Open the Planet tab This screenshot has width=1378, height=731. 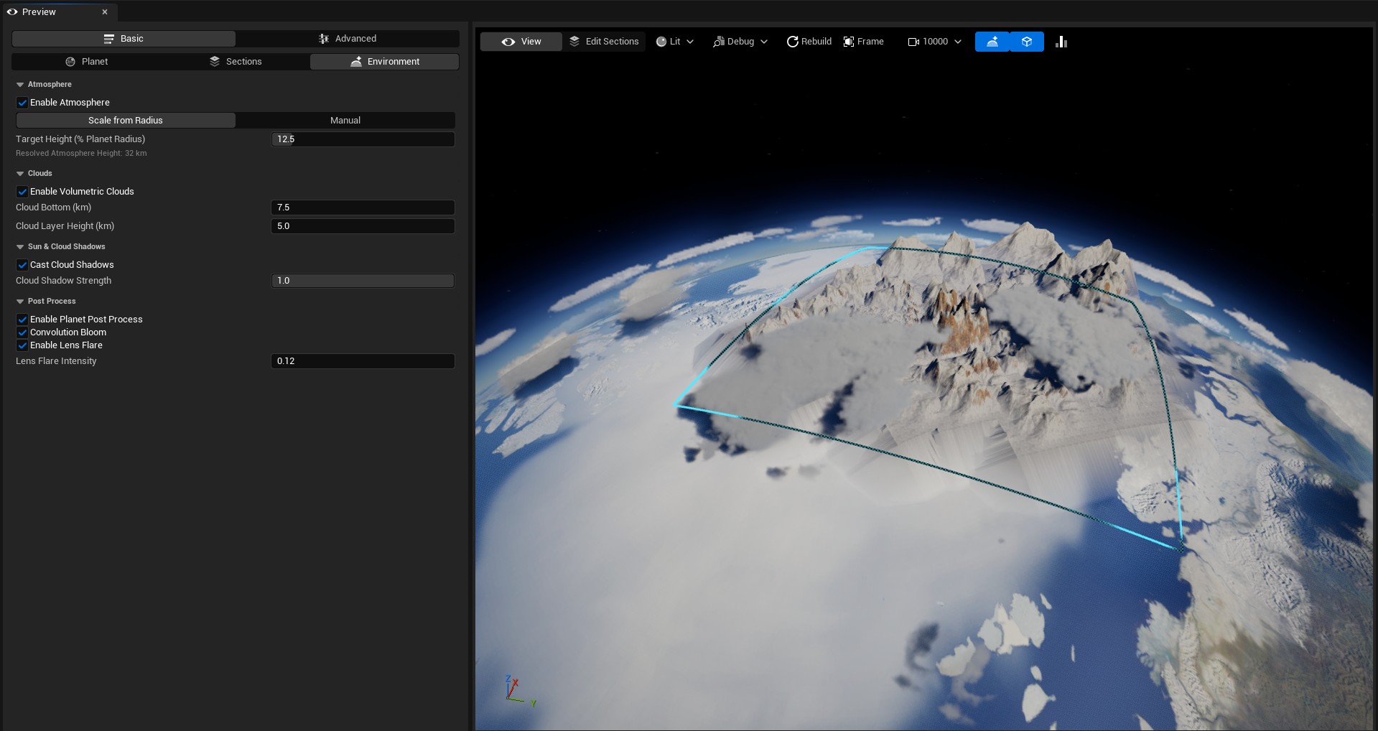(x=87, y=62)
